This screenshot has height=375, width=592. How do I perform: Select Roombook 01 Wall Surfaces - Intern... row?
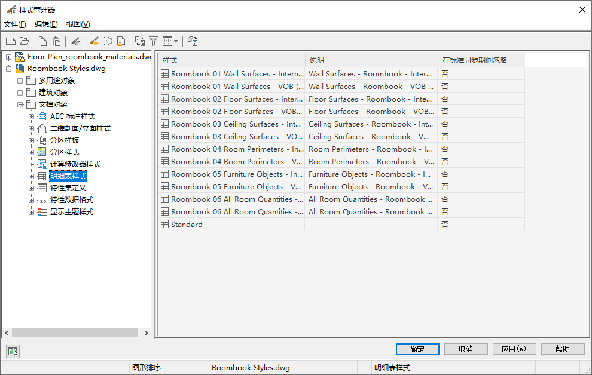(341, 74)
